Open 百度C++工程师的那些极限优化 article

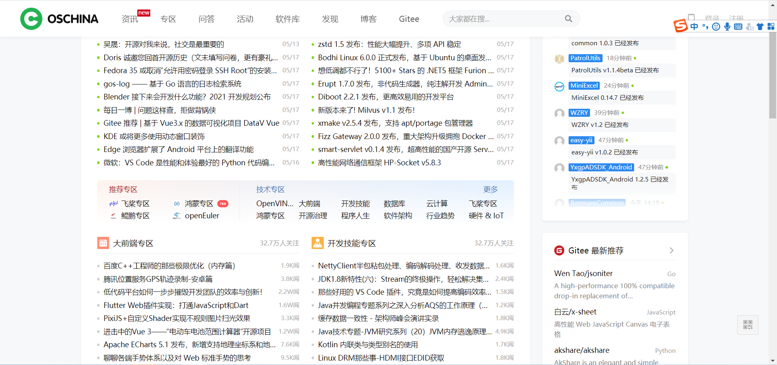tap(169, 266)
